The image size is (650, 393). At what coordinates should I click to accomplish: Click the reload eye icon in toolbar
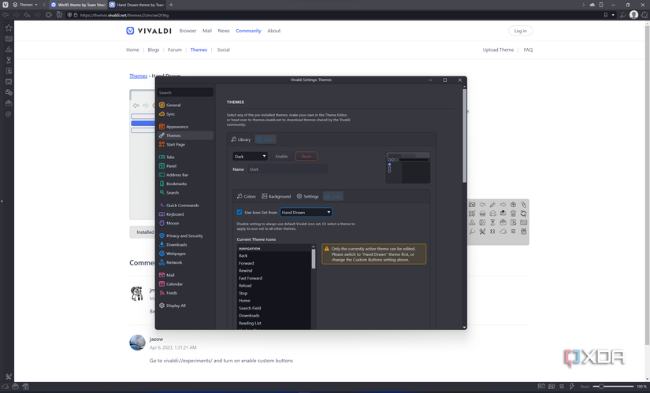coord(49,14)
